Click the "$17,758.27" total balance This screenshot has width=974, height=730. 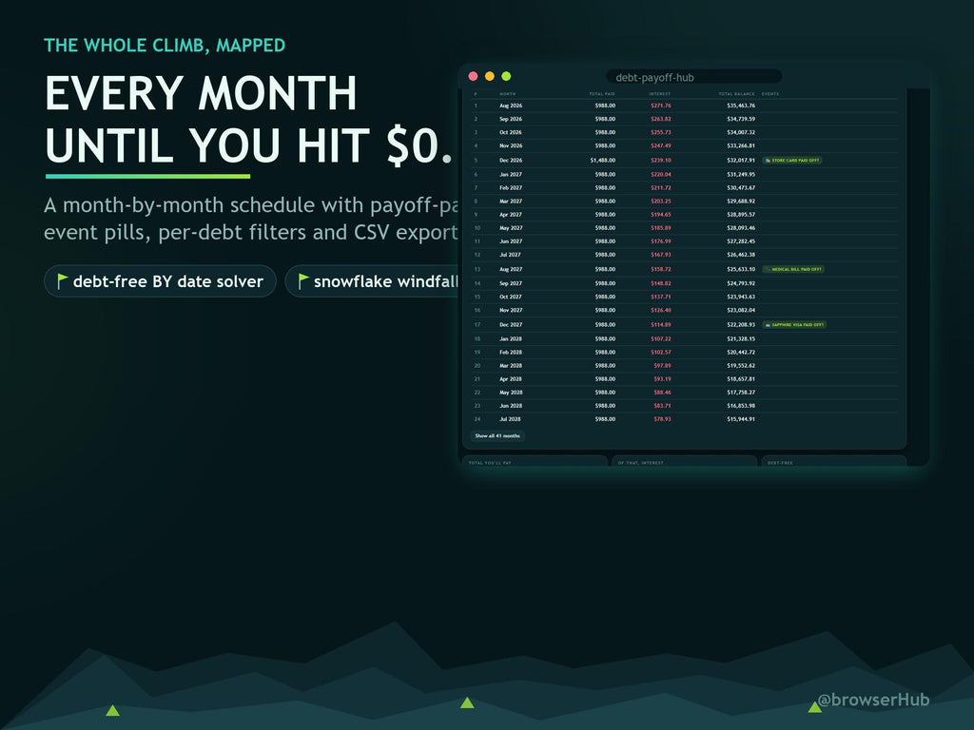(741, 393)
